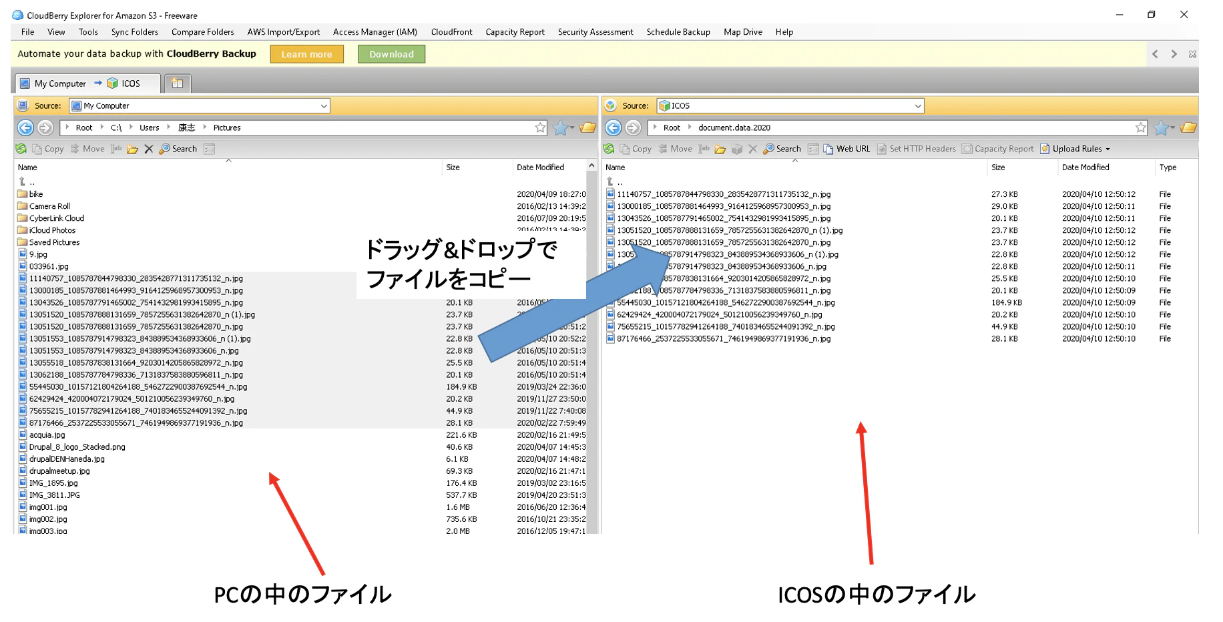The image size is (1223, 622).
Task: Expand the ICOS source dropdown
Action: point(918,105)
